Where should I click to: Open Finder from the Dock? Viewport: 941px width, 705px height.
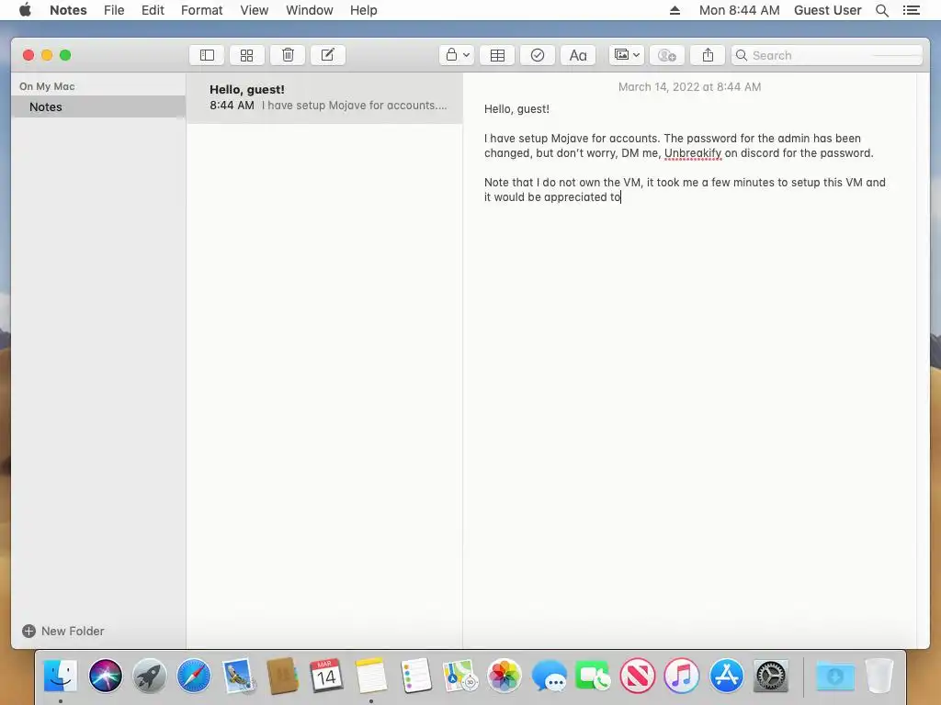pyautogui.click(x=61, y=676)
